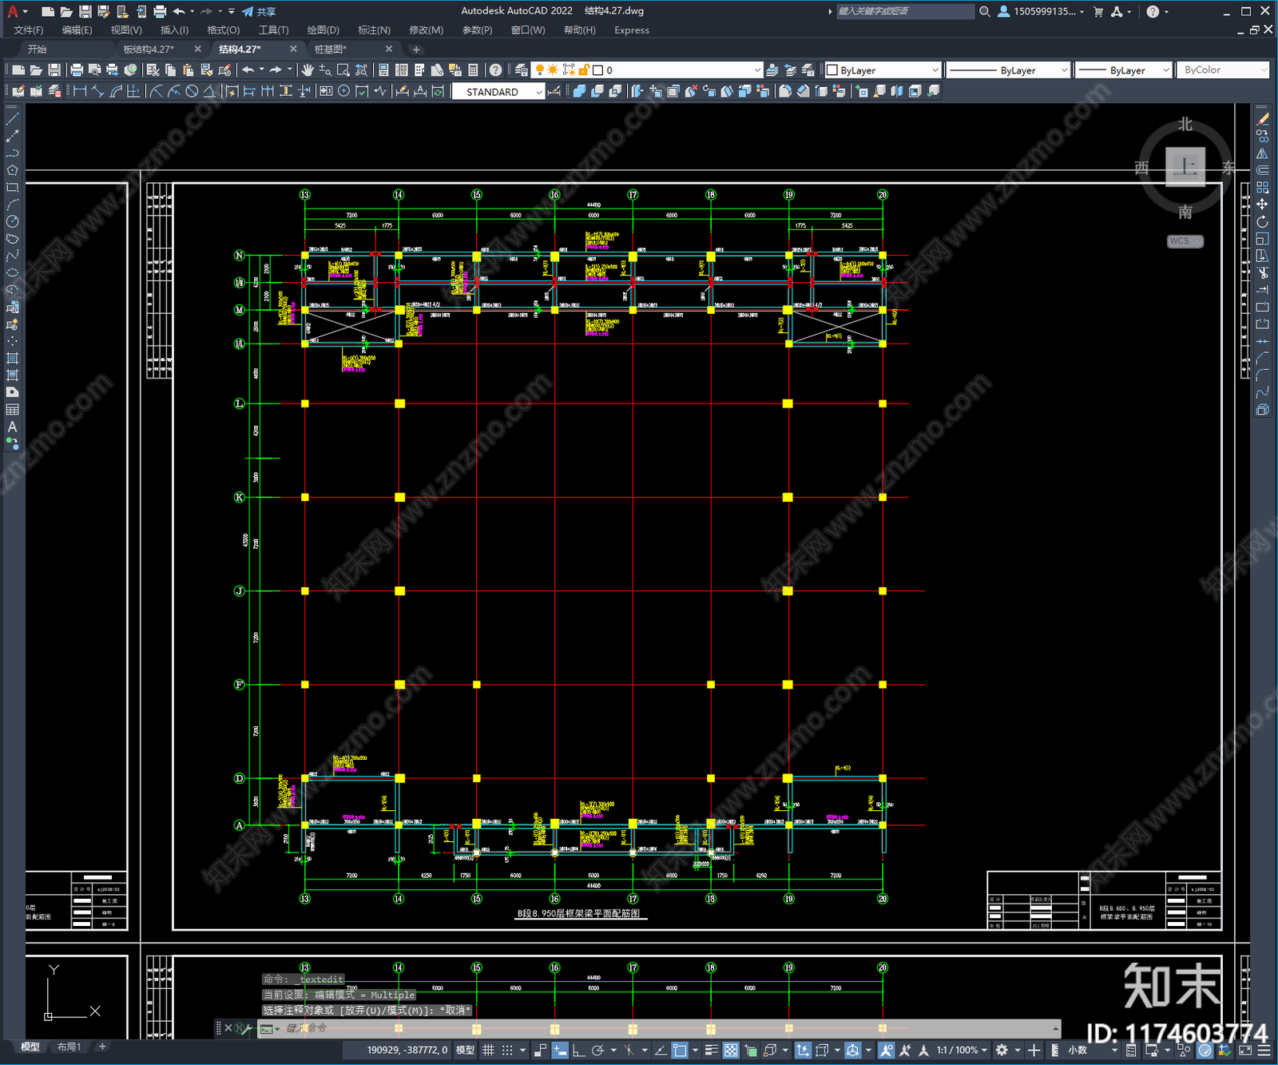Open the ByLayer color swatch dropdown
This screenshot has width=1278, height=1065.
pos(883,70)
